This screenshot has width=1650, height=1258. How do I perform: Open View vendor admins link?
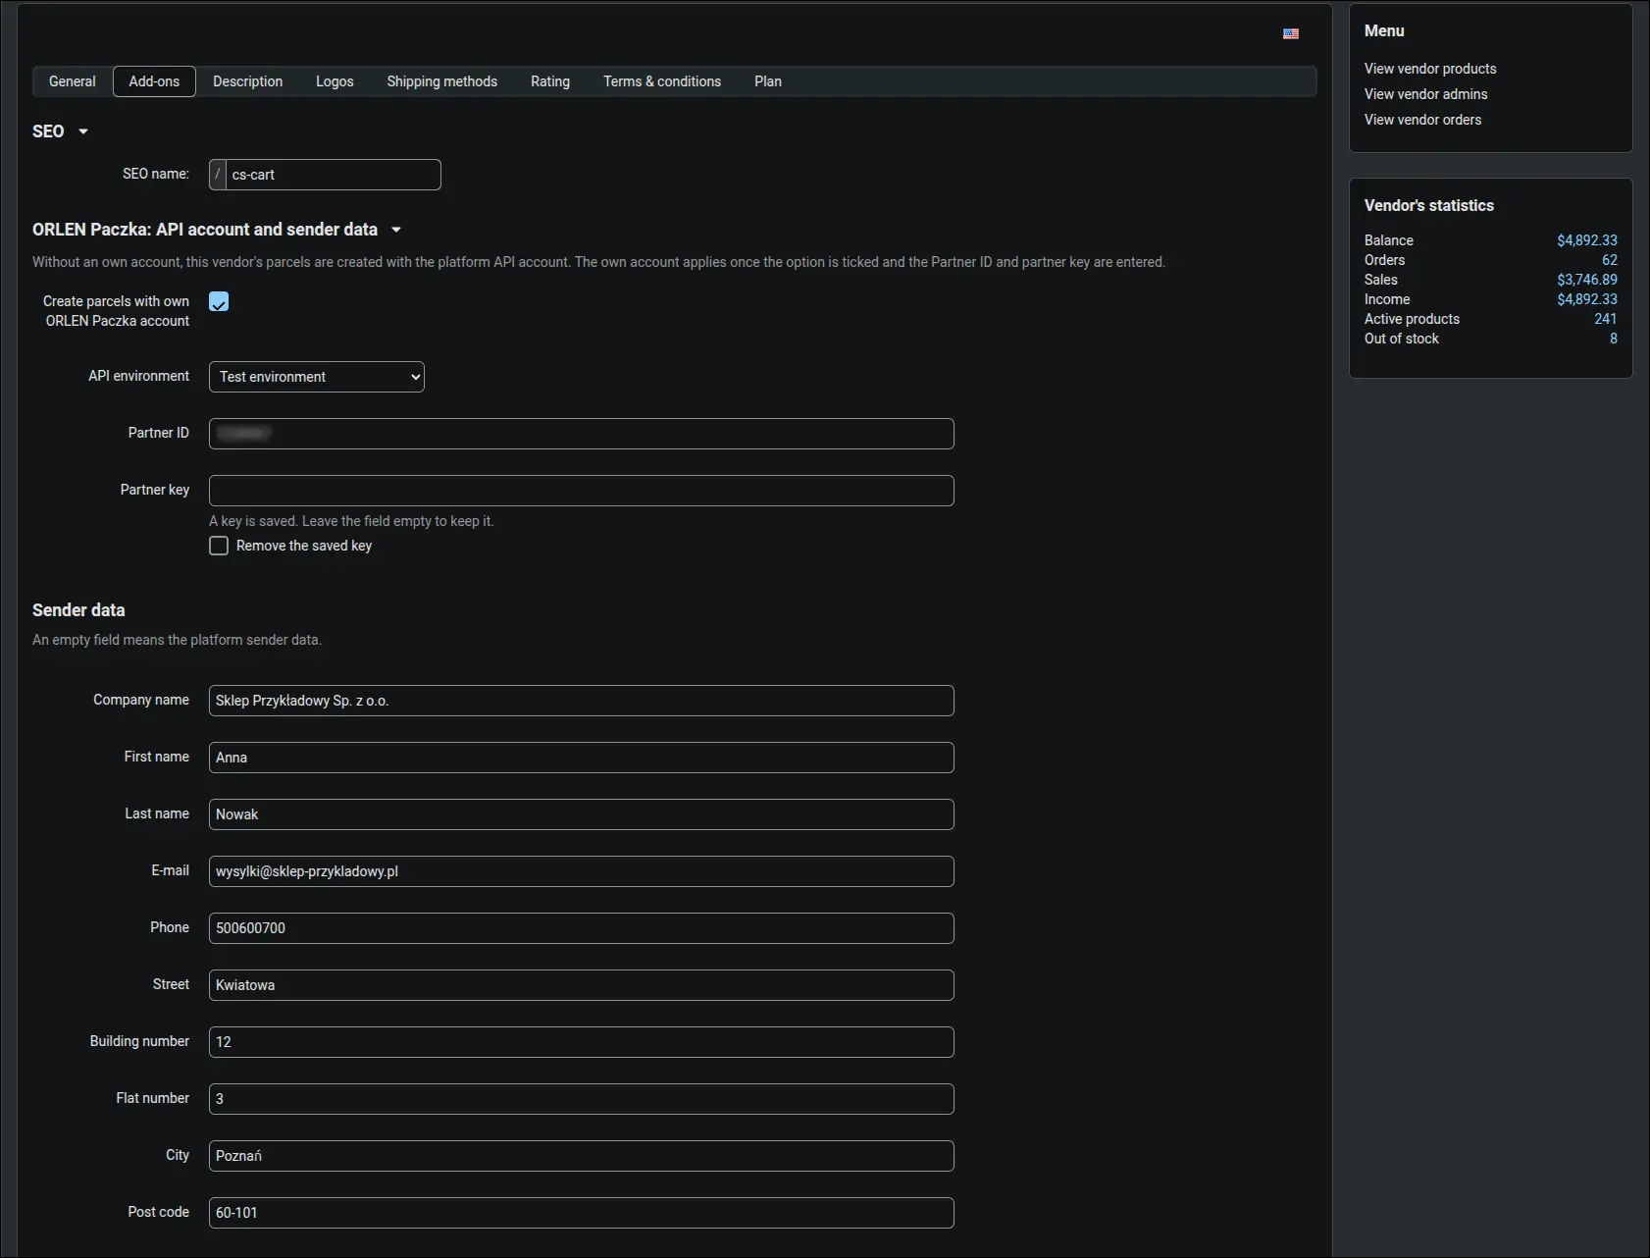(x=1425, y=94)
